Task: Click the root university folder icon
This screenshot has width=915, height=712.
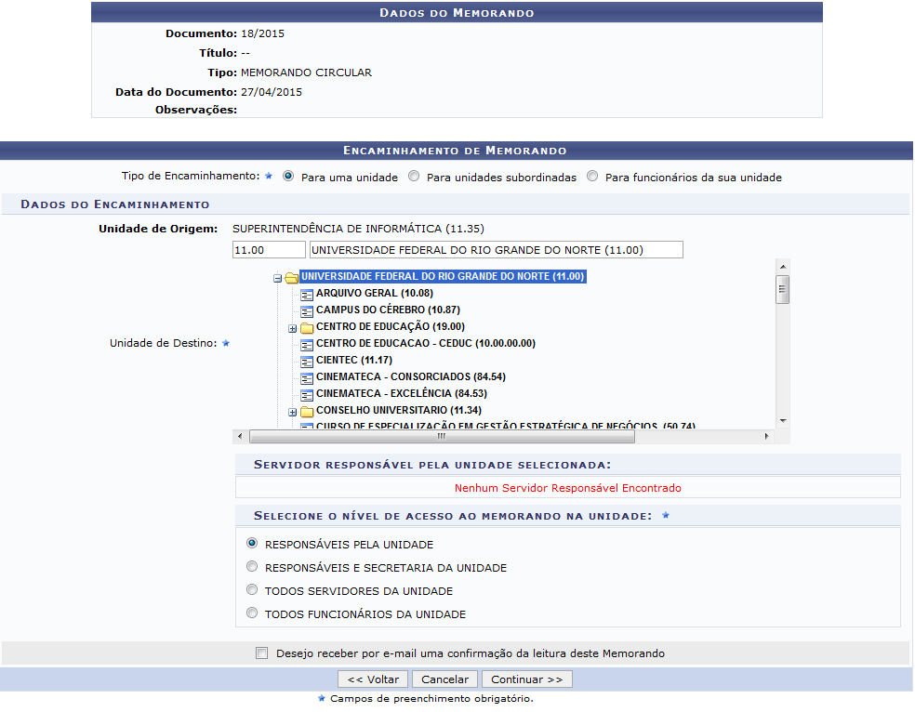Action: click(291, 277)
